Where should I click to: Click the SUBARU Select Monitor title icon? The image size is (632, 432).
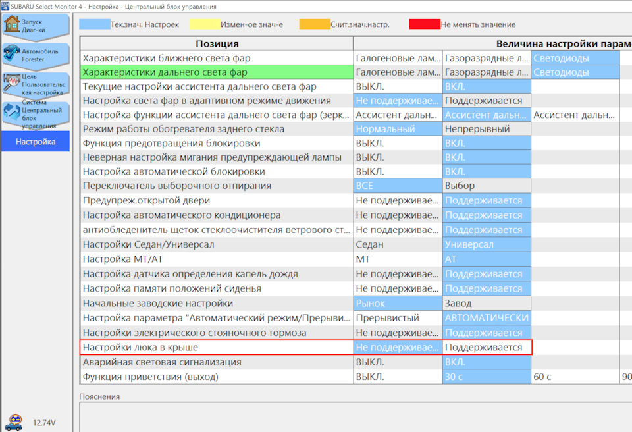(5, 6)
